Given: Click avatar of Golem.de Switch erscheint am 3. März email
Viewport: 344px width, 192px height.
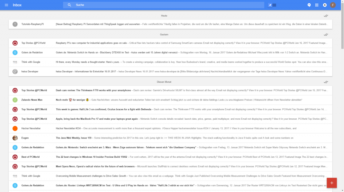Looking at the screenshot, I should (x=15, y=147).
